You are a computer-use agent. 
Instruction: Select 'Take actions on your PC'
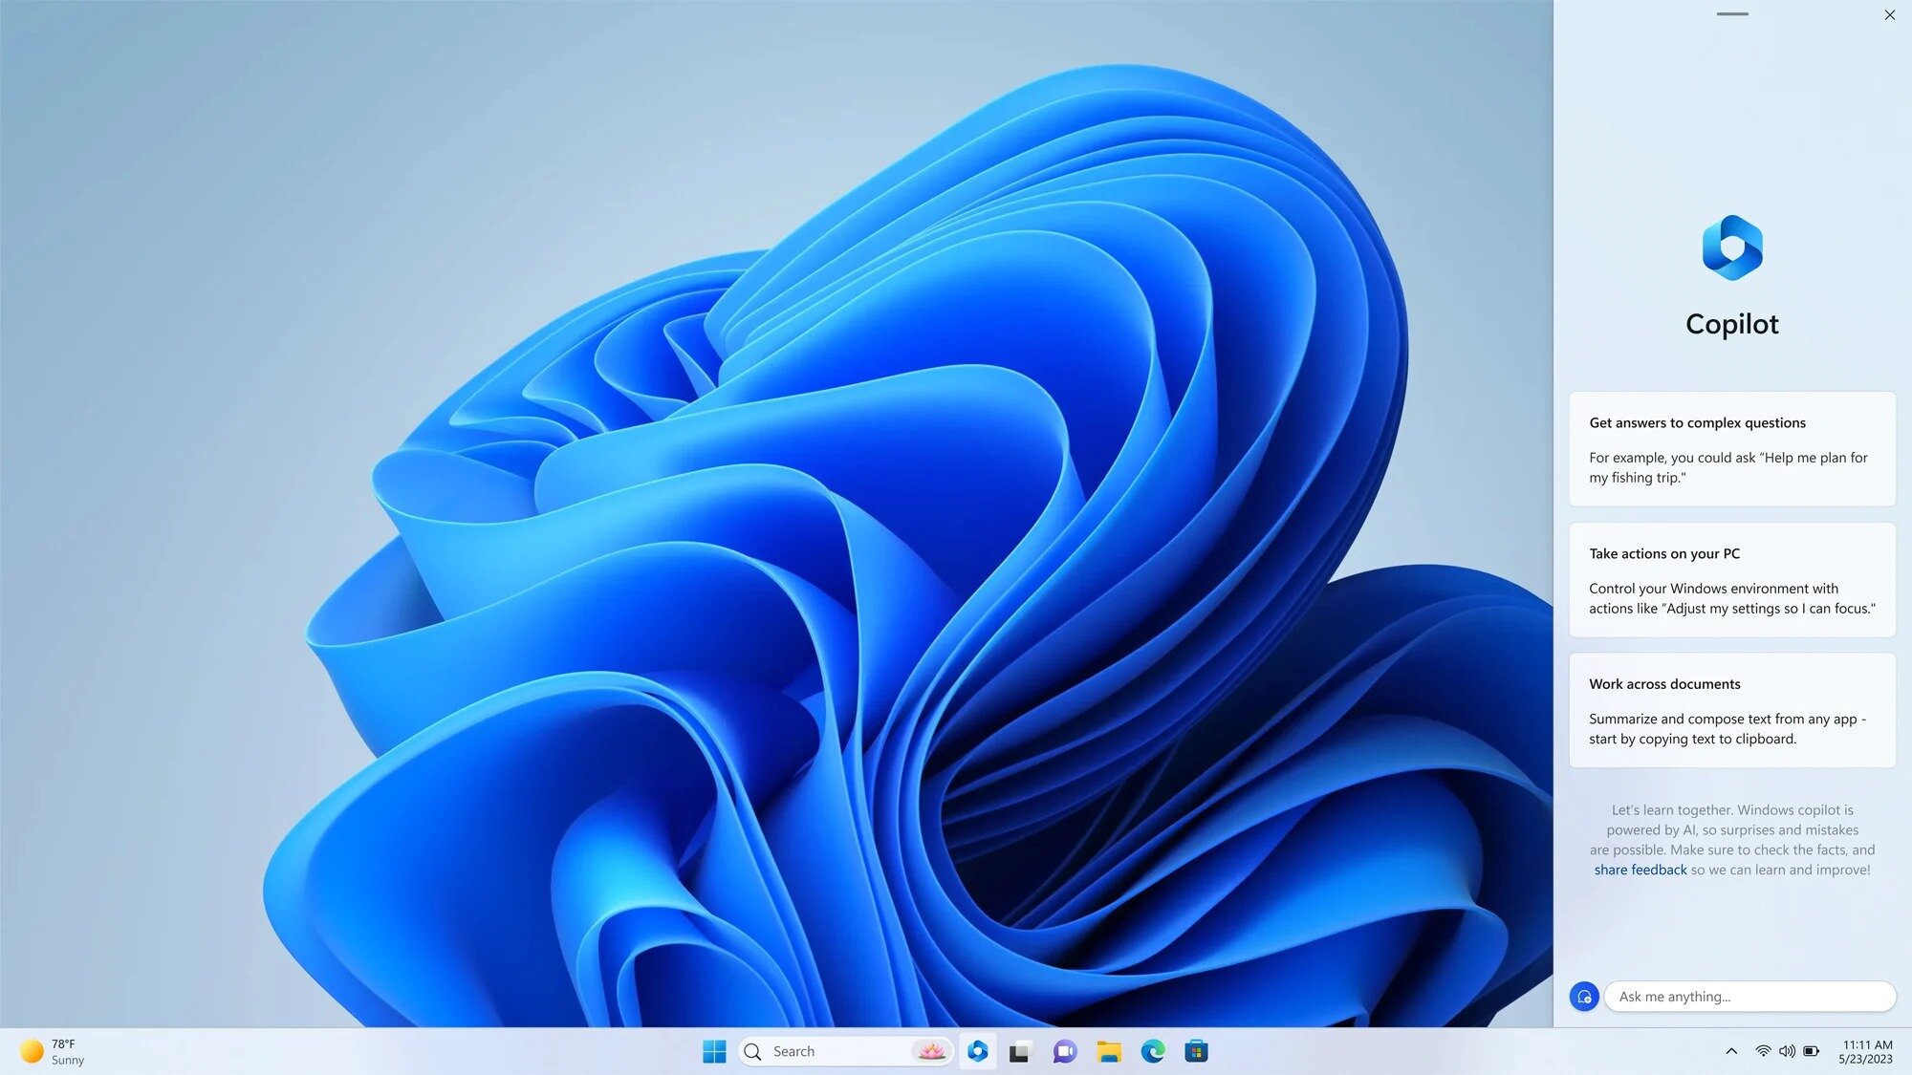point(1663,552)
